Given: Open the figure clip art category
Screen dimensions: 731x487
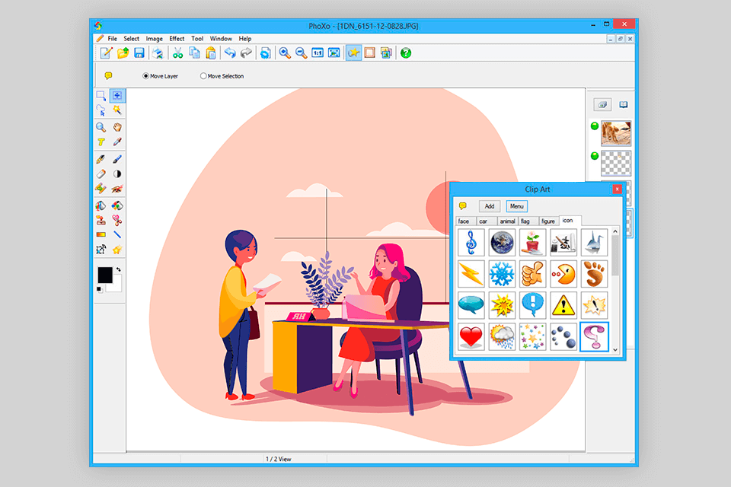Looking at the screenshot, I should 547,221.
